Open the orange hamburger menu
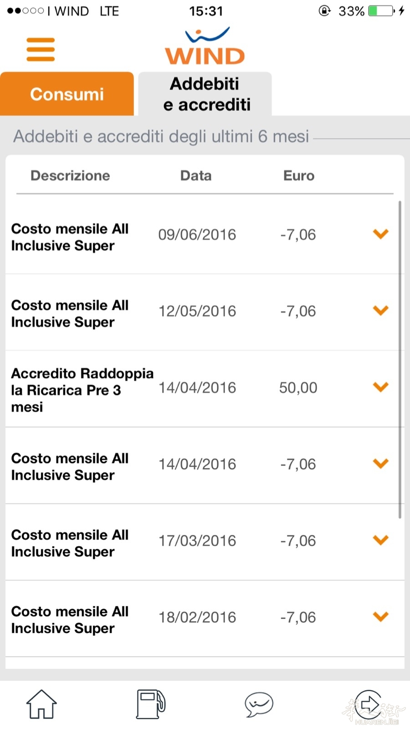 point(41,49)
